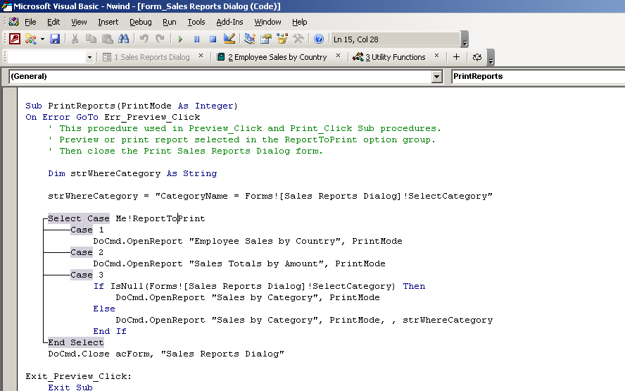The width and height of the screenshot is (625, 391).
Task: Click the 'Sub PrintReports' declaration line
Action: point(132,106)
